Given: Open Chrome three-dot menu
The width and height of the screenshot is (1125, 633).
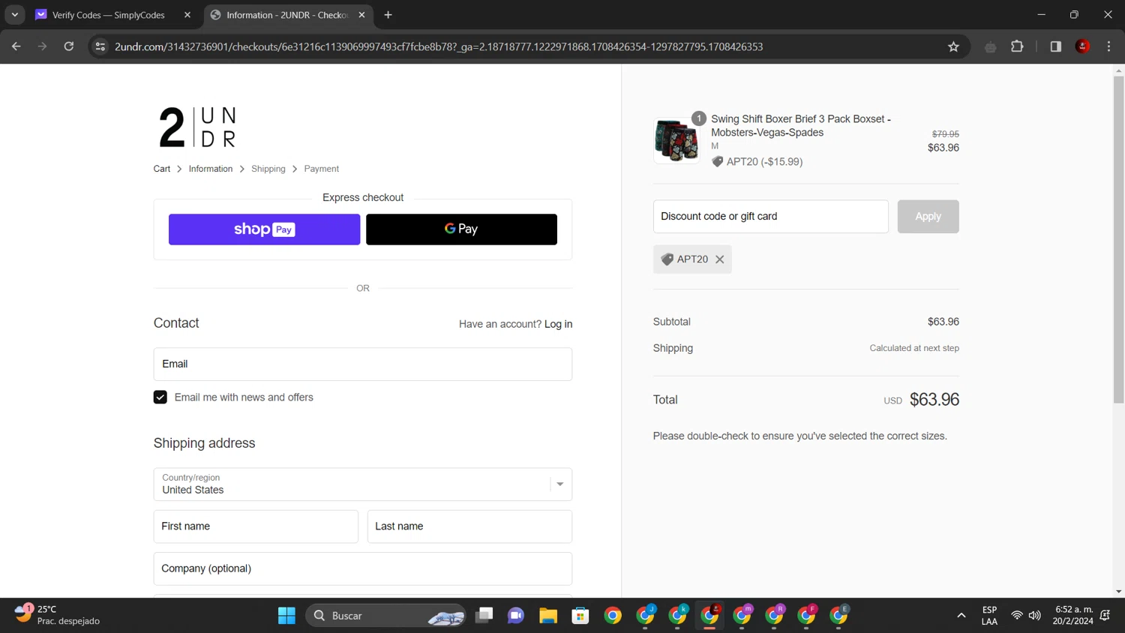Looking at the screenshot, I should [x=1108, y=46].
